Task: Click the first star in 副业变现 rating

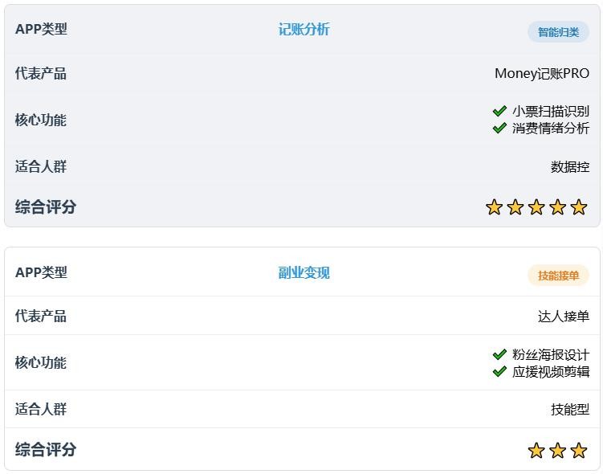Action: [536, 451]
